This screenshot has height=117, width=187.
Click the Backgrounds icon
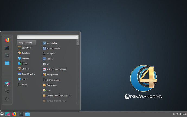point(44,75)
